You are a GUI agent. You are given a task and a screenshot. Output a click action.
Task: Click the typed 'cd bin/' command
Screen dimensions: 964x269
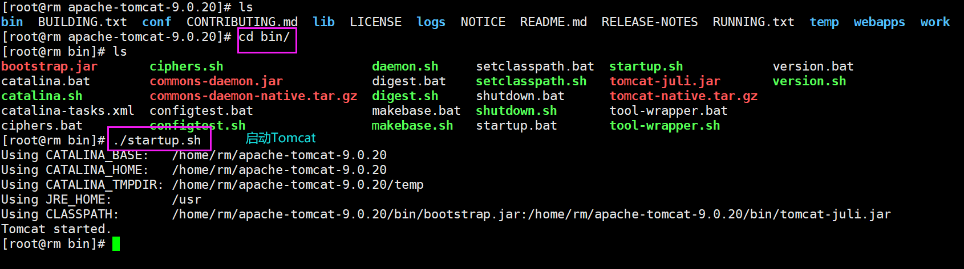(x=264, y=37)
